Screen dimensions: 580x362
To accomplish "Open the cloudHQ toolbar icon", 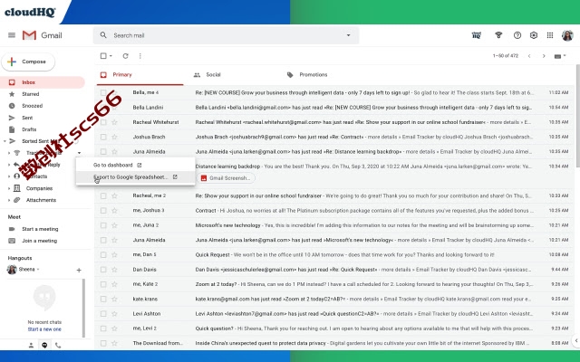I will (477, 35).
